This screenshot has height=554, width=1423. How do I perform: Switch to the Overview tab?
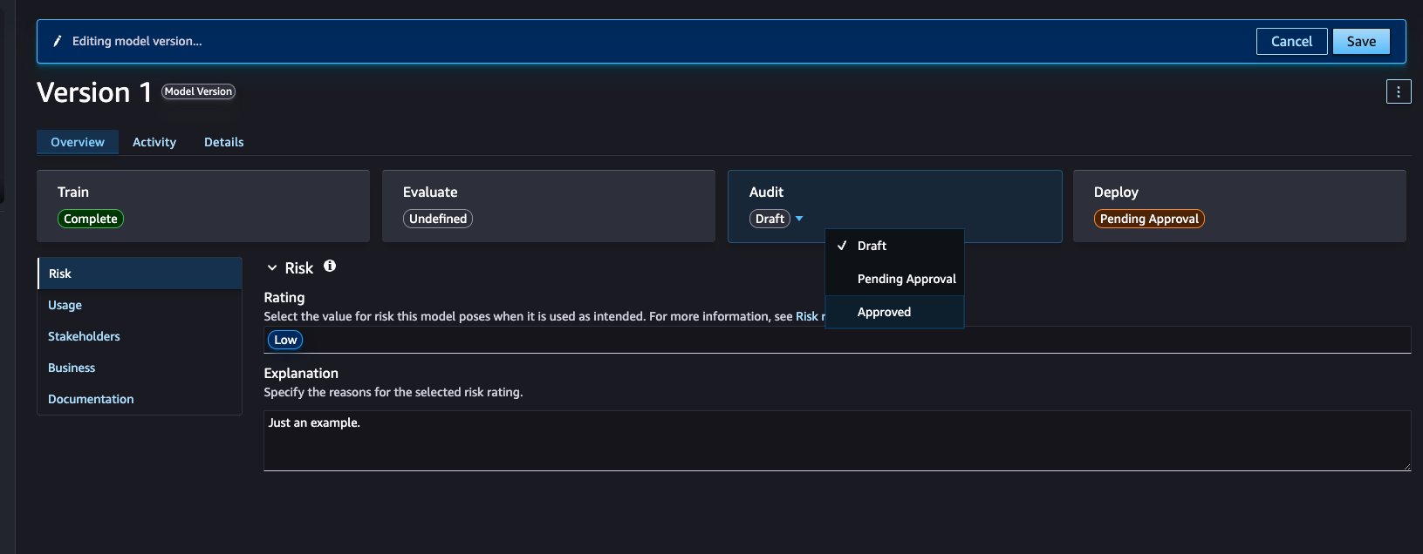(78, 142)
